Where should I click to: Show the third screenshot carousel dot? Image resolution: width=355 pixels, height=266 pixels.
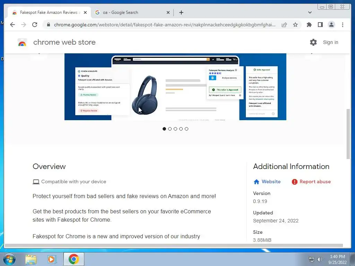(175, 129)
